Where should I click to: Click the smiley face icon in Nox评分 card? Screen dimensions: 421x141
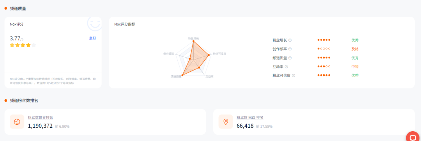click(x=94, y=23)
